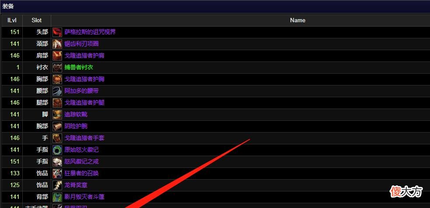Click the ILvl column header

tap(12, 20)
